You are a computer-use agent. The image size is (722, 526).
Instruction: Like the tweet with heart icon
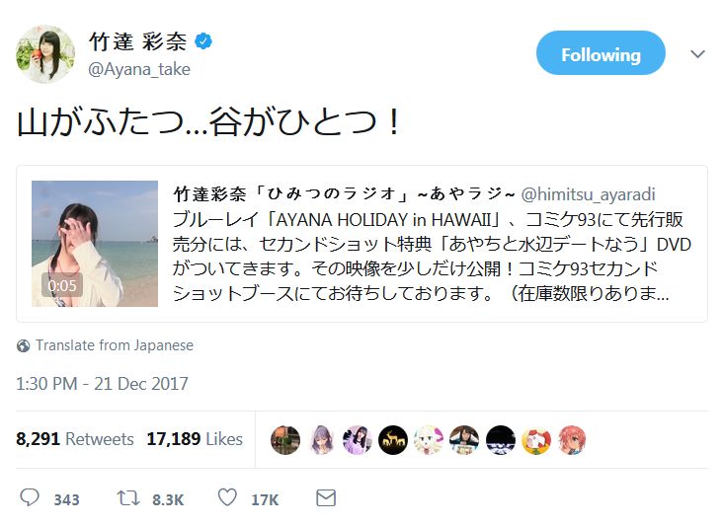[227, 498]
